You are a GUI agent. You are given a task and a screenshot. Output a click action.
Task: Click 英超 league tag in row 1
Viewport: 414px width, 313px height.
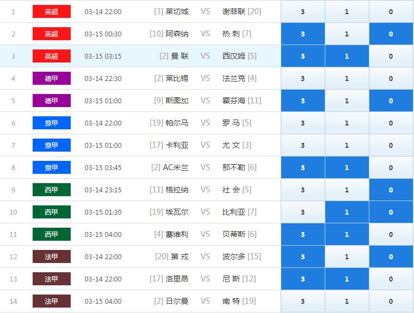[52, 11]
